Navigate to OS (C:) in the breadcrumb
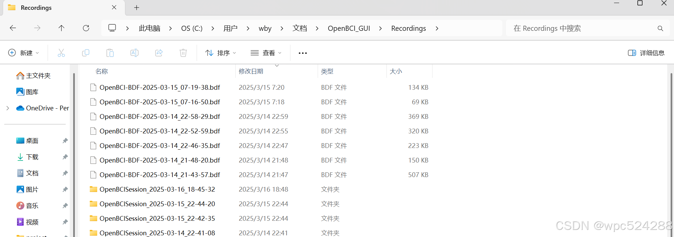This screenshot has width=674, height=237. (192, 28)
